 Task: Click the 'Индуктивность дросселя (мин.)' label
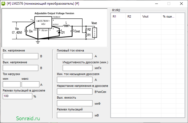(x=85, y=62)
